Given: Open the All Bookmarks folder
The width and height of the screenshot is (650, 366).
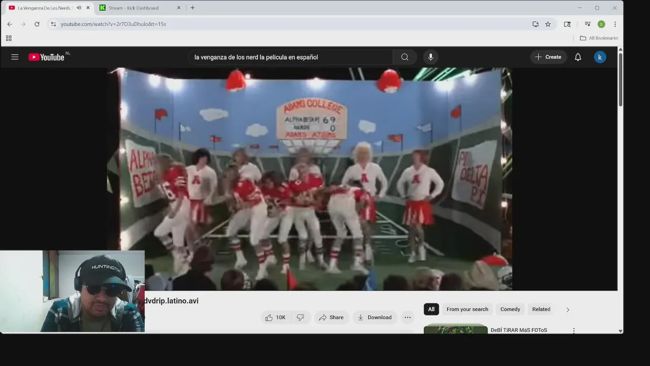Looking at the screenshot, I should [599, 38].
